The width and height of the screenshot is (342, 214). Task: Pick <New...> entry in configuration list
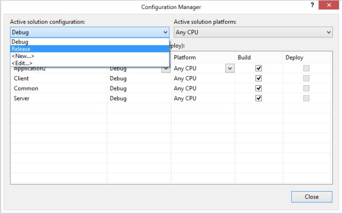pos(23,56)
